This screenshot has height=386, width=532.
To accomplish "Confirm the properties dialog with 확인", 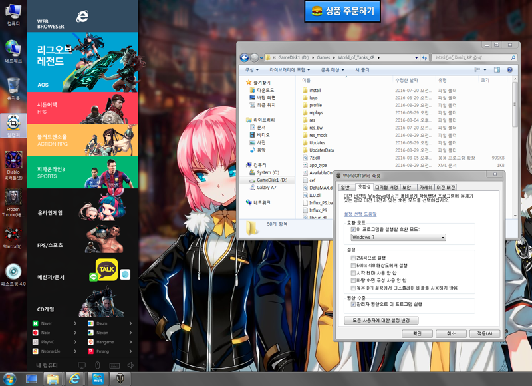I will tap(417, 333).
